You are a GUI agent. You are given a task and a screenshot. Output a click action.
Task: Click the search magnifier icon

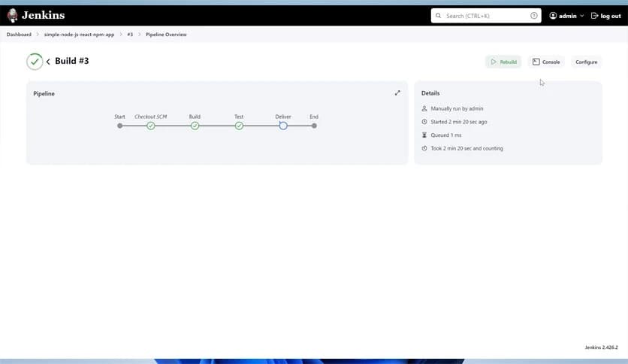(438, 16)
